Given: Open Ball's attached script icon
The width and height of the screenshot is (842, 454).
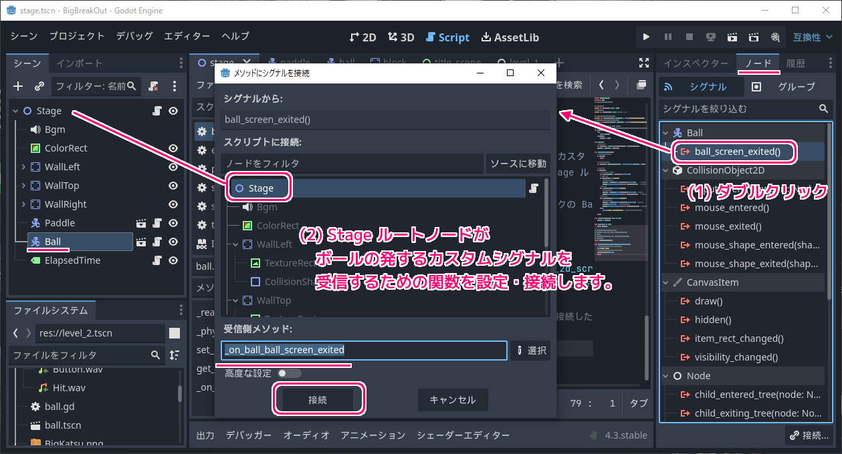Looking at the screenshot, I should [x=157, y=242].
